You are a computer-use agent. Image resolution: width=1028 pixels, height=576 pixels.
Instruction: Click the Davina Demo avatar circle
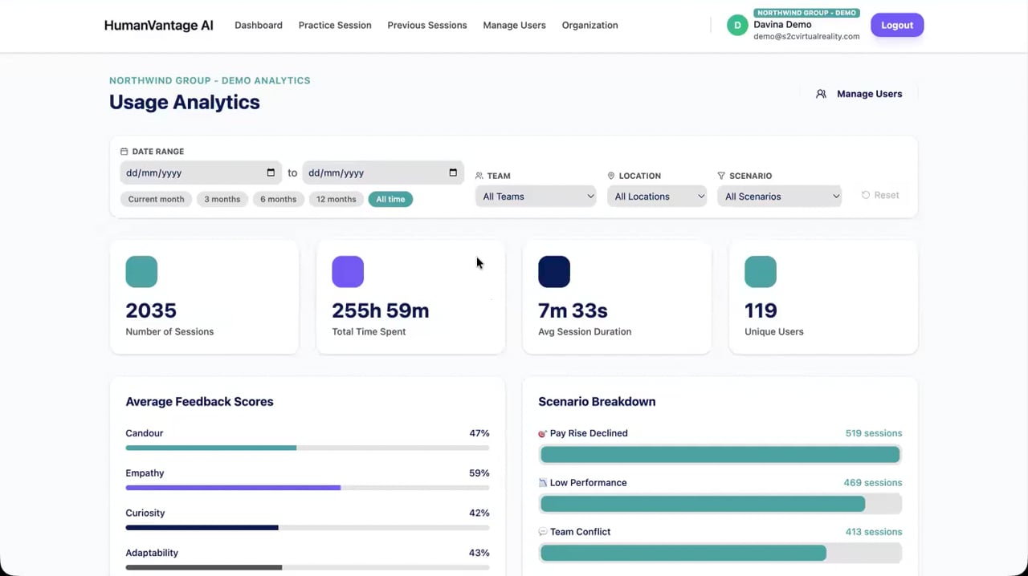737,26
